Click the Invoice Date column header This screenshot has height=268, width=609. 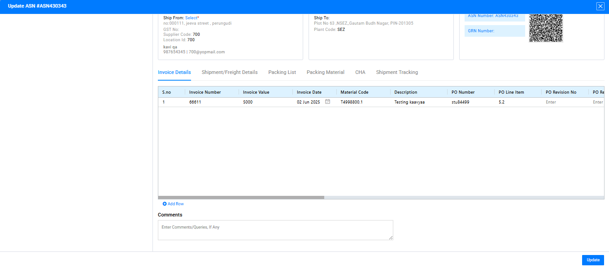tap(309, 92)
